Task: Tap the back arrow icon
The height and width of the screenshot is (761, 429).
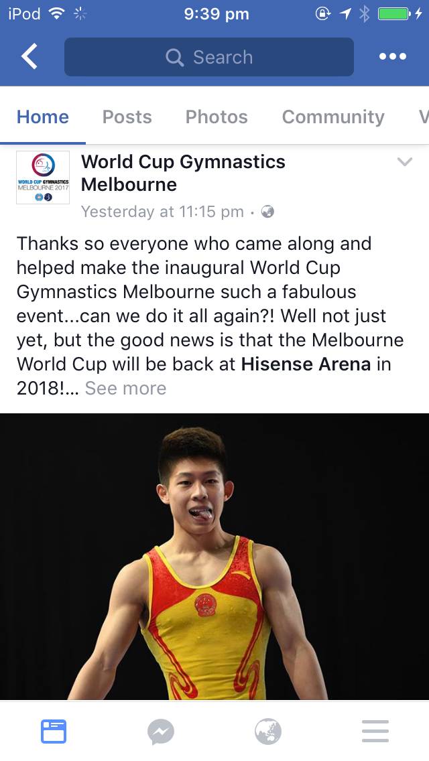Action: 29,56
